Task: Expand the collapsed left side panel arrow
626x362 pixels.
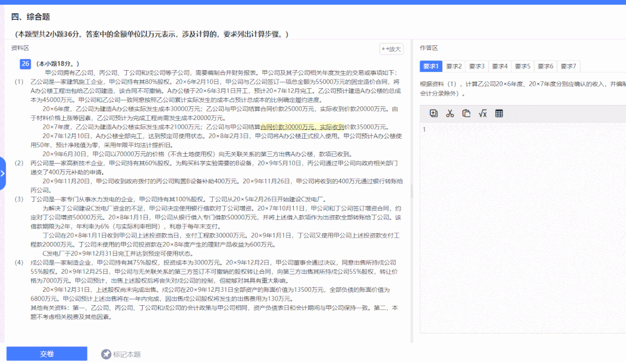Action: (x=4, y=172)
